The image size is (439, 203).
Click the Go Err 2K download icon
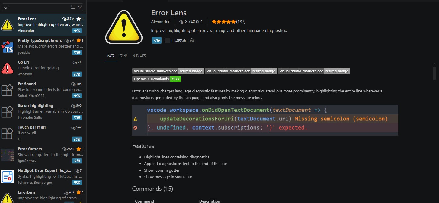(x=75, y=62)
